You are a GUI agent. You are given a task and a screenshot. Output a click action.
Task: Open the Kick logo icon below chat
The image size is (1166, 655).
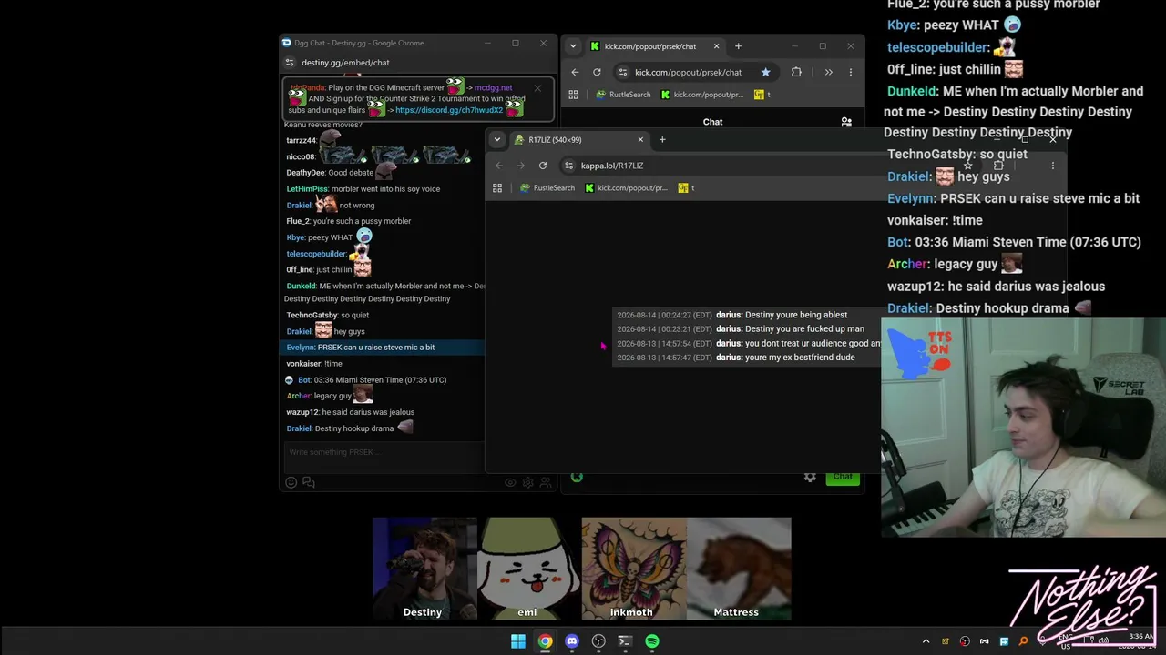click(x=577, y=477)
